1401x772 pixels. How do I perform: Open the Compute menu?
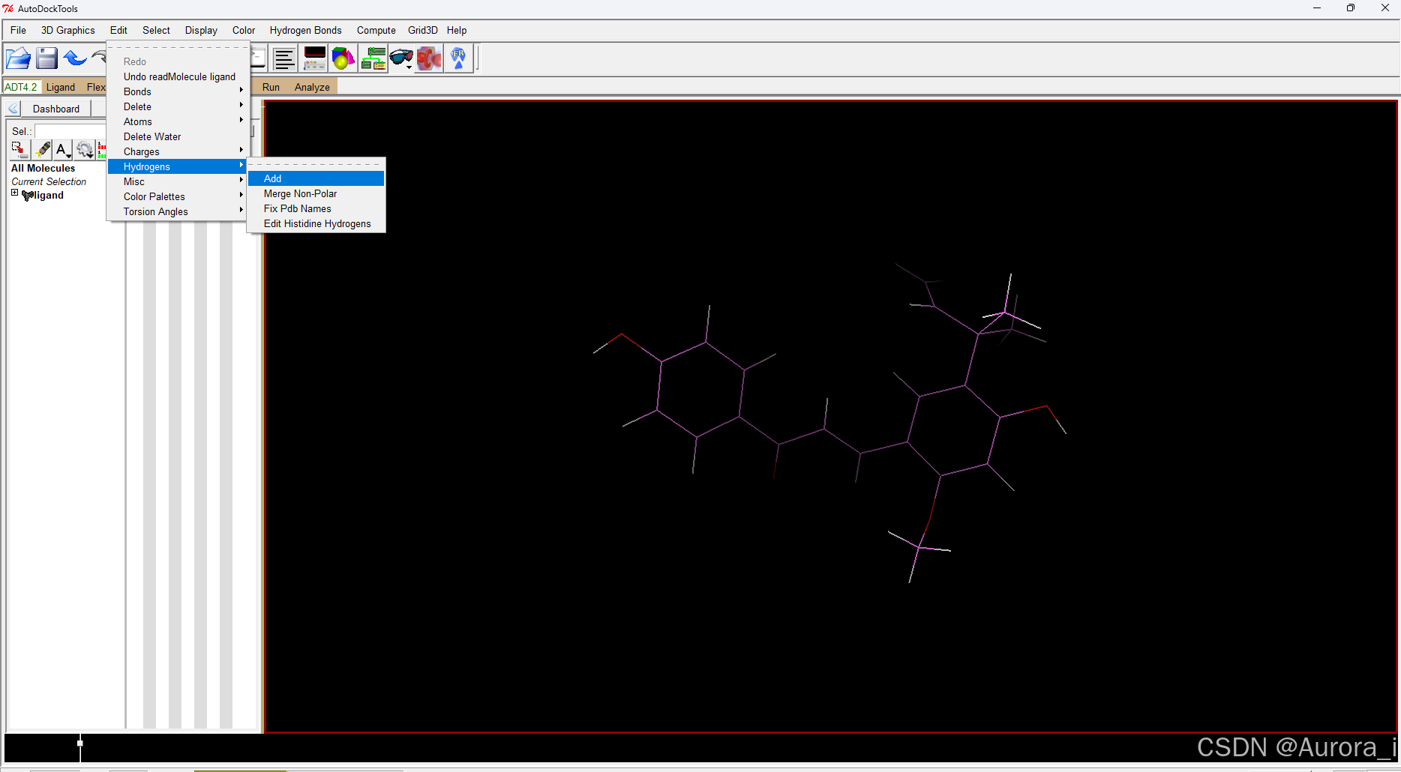376,30
